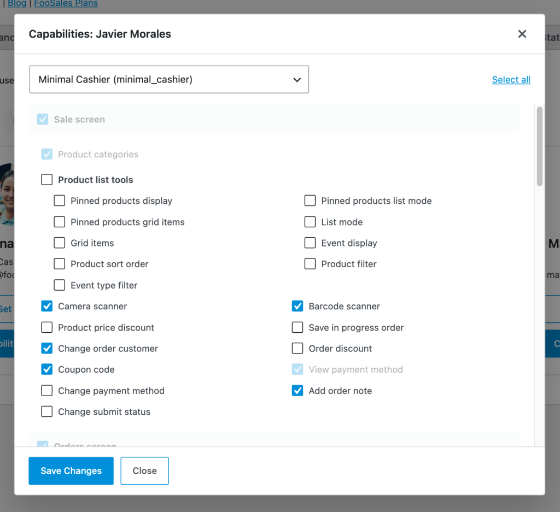Close the Capabilities dialog with the X icon
Image resolution: width=560 pixels, height=512 pixels.
point(522,34)
